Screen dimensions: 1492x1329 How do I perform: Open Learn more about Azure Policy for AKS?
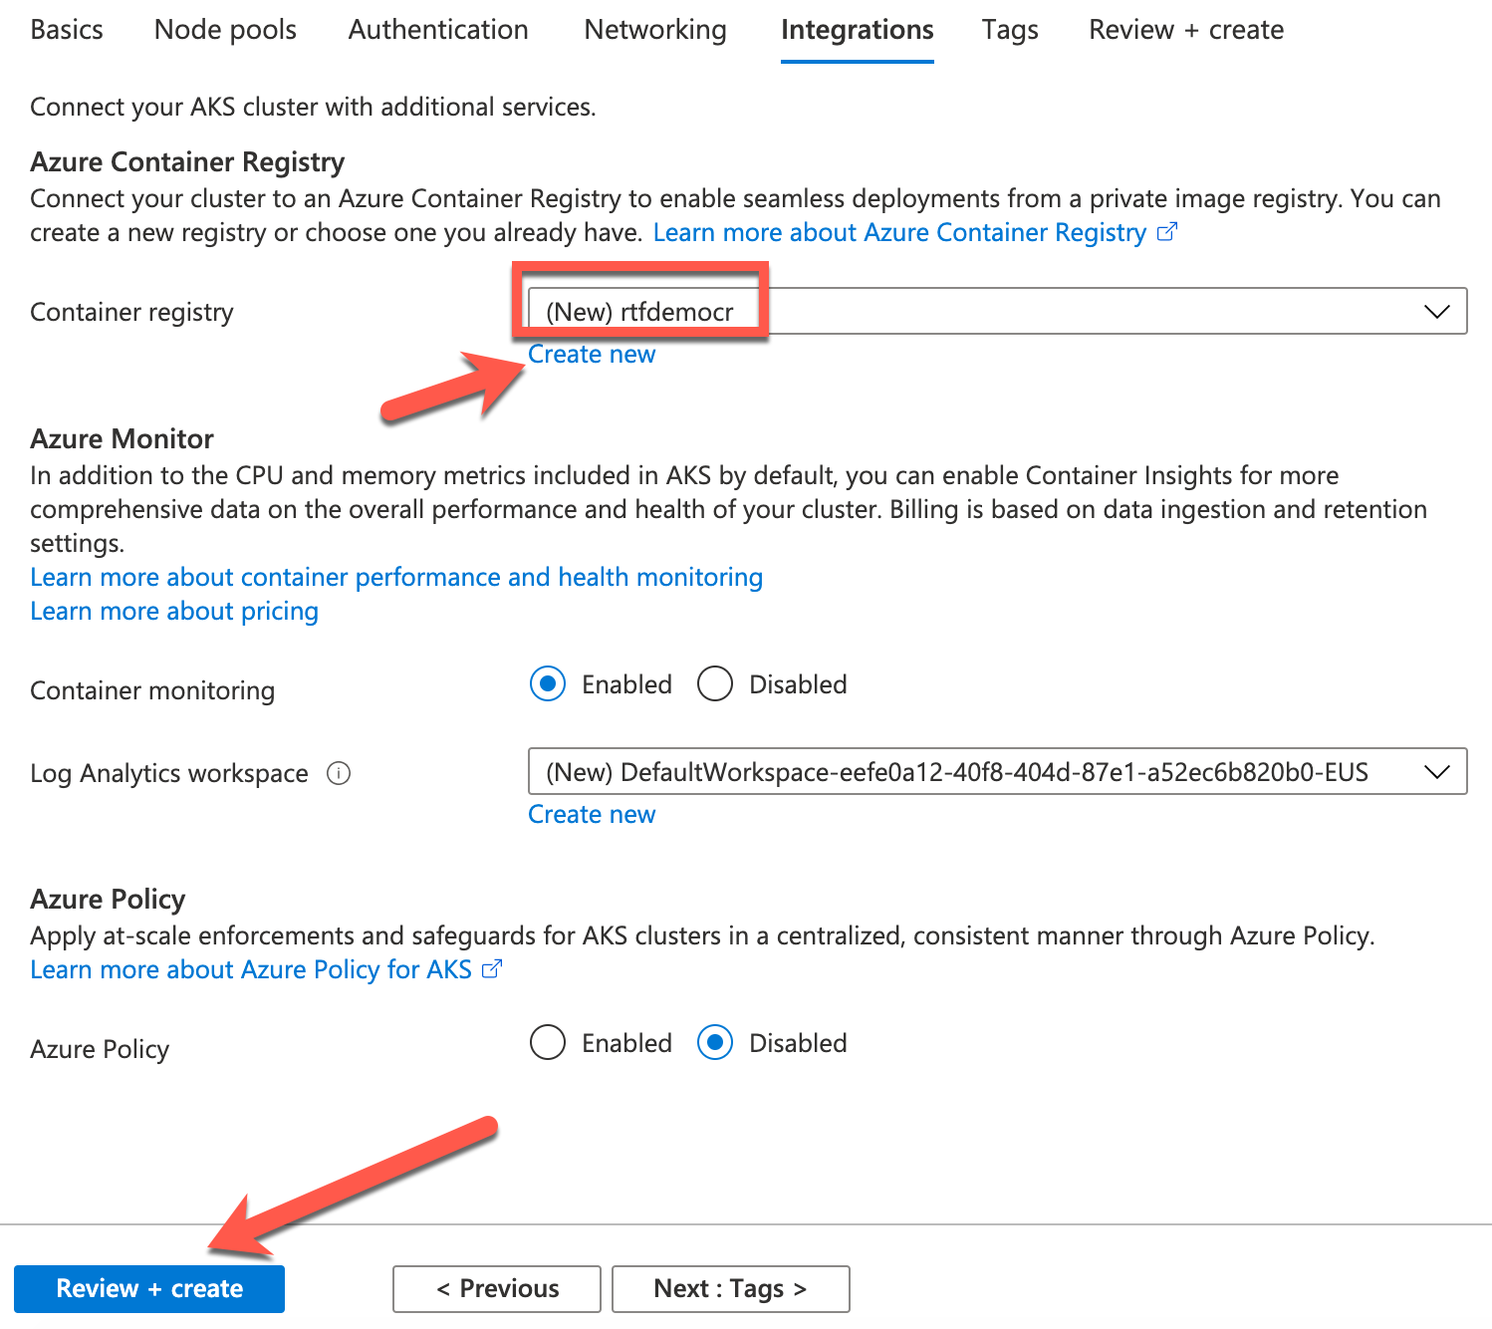point(266,970)
